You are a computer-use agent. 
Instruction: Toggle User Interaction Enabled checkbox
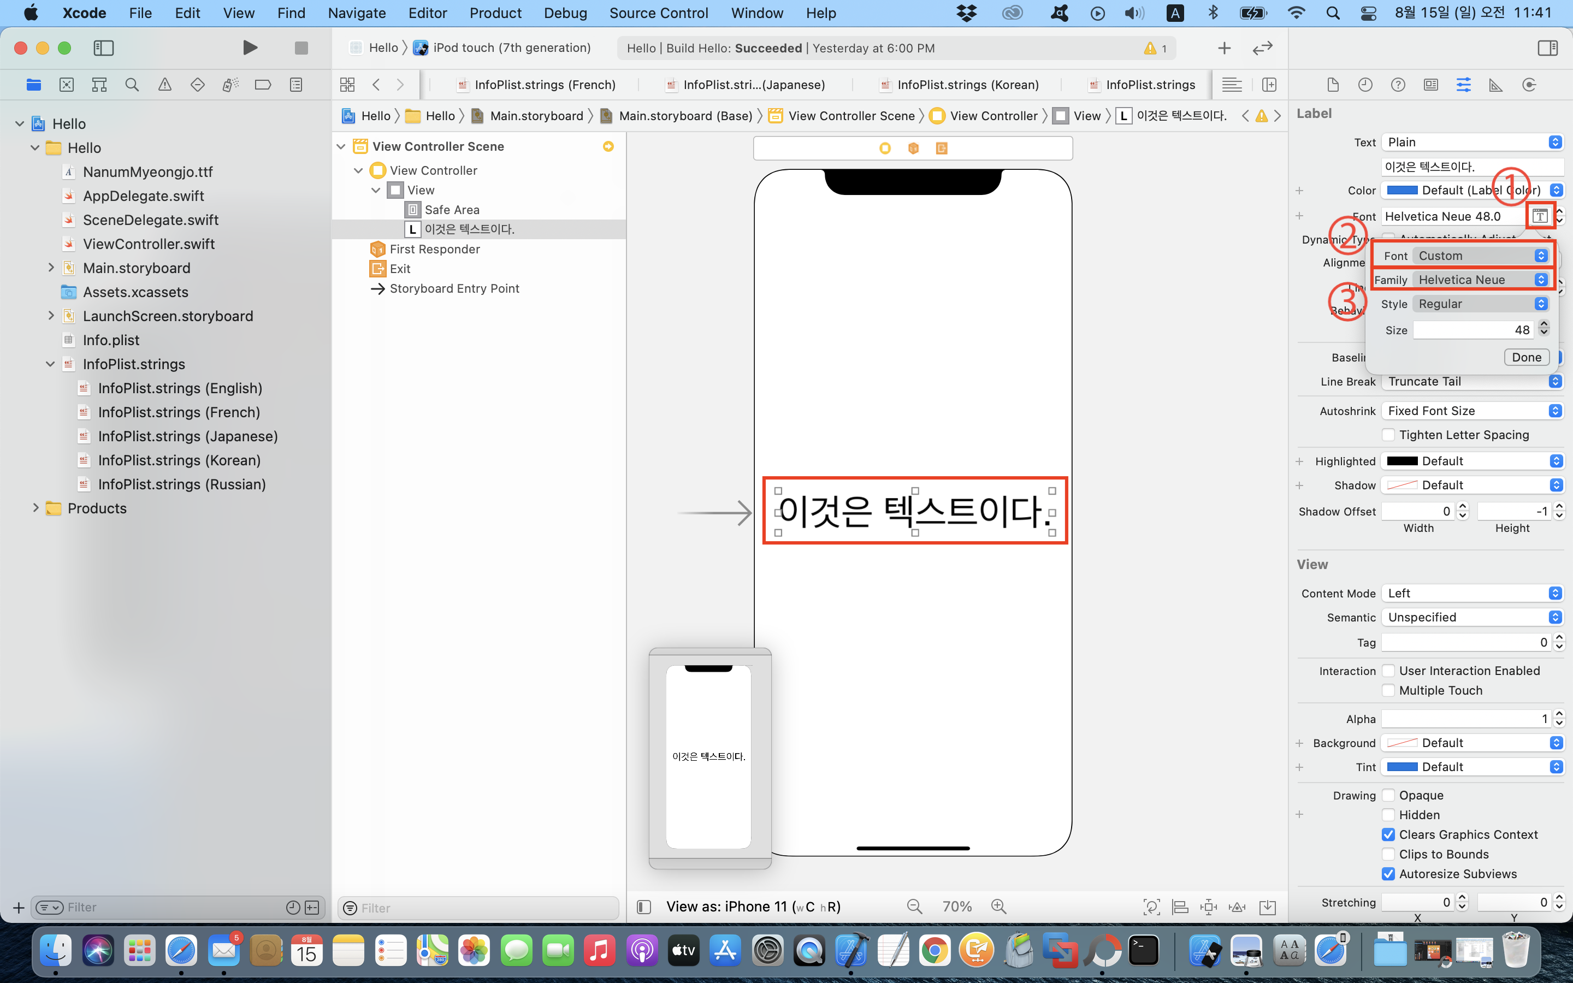coord(1388,670)
